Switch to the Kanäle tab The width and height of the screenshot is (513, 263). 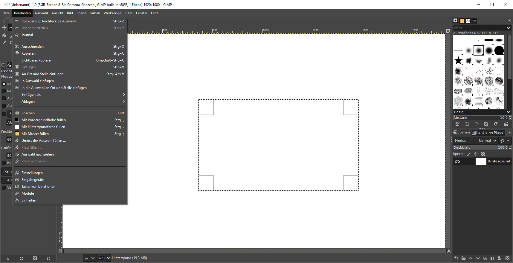click(480, 133)
